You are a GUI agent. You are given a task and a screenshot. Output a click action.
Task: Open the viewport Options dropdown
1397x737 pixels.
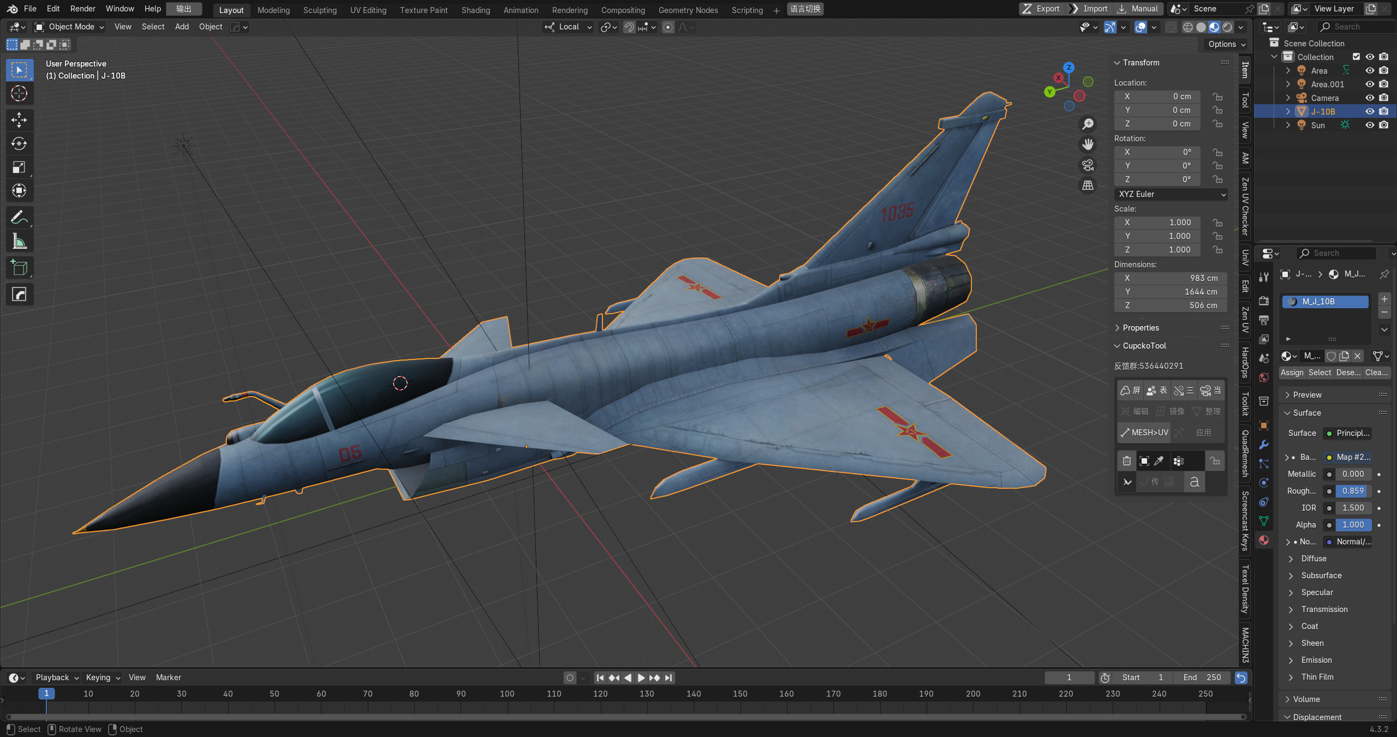pos(1226,44)
